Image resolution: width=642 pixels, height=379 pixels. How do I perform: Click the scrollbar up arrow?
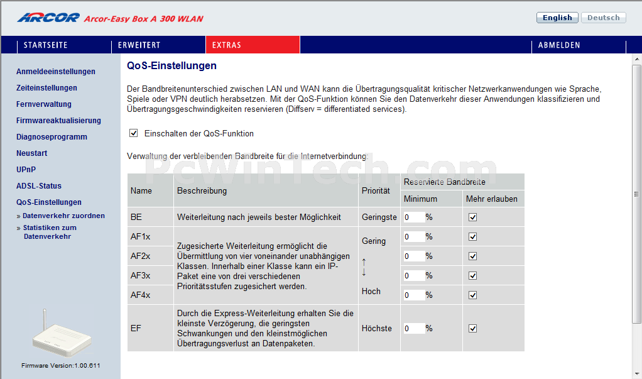pyautogui.click(x=637, y=59)
